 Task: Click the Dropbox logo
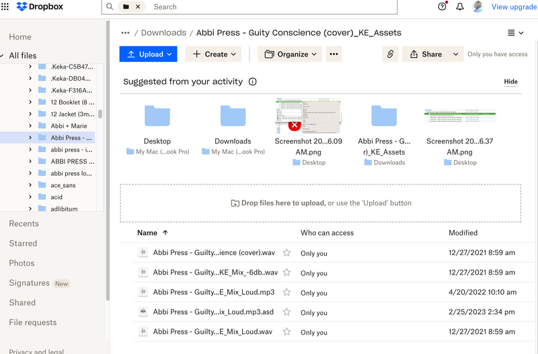click(40, 7)
